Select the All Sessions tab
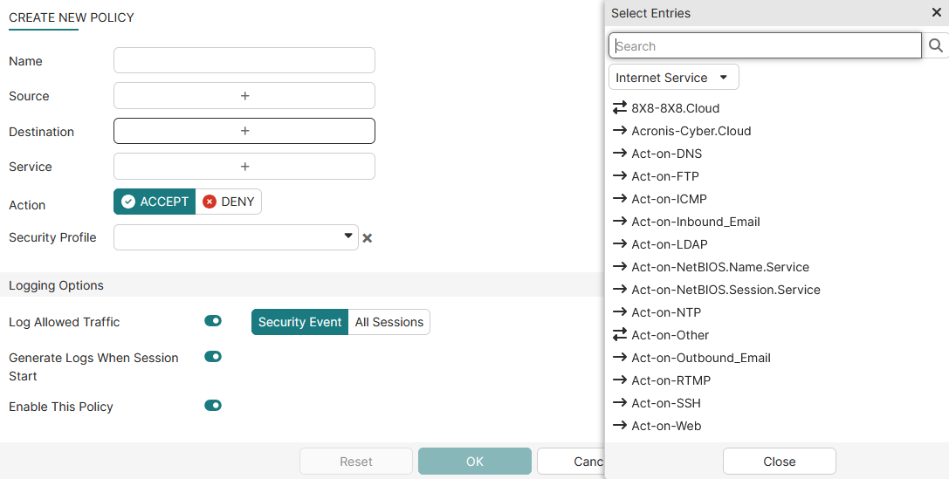Screen dimensions: 949x479 pos(389,322)
